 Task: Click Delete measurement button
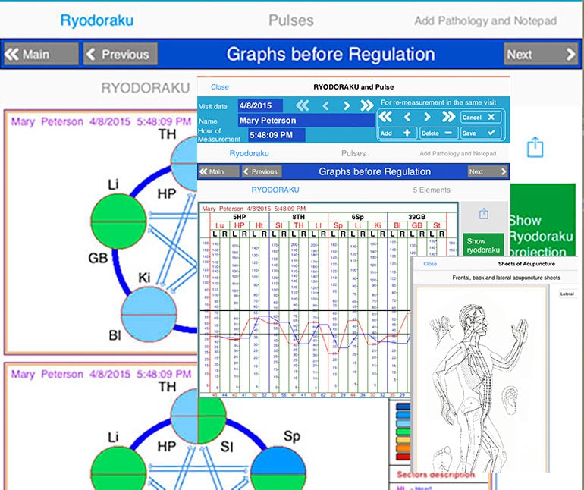(x=438, y=133)
